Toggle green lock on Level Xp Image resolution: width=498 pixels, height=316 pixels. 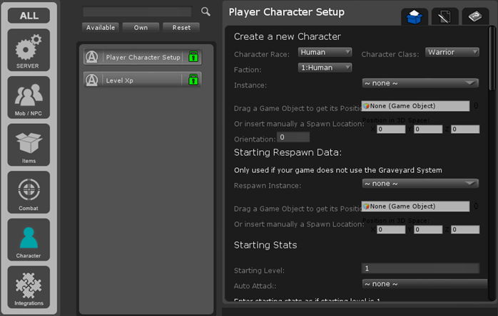[x=193, y=80]
